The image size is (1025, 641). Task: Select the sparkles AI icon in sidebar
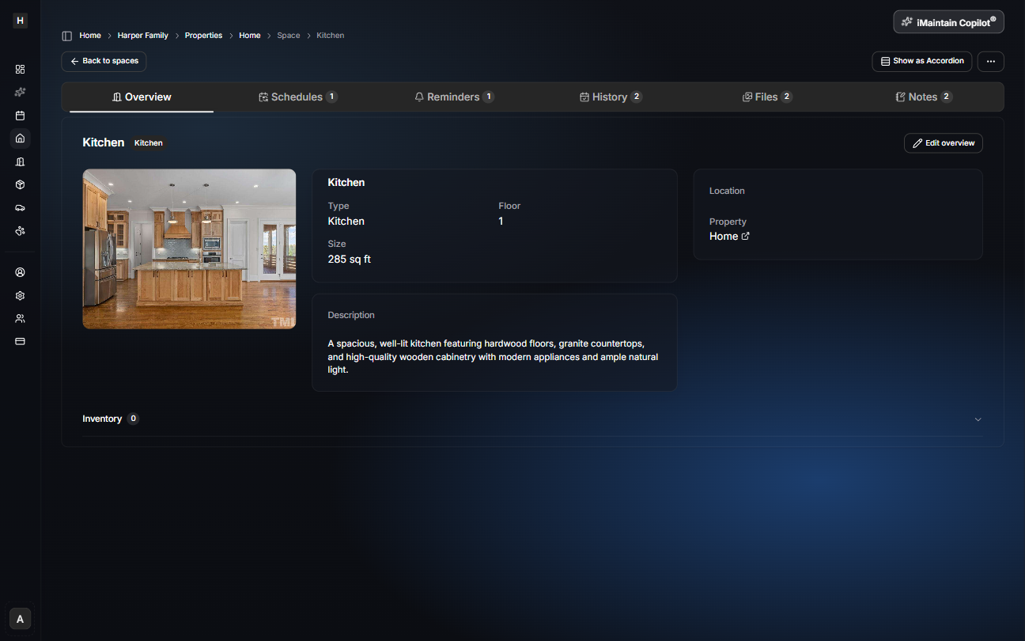click(20, 92)
